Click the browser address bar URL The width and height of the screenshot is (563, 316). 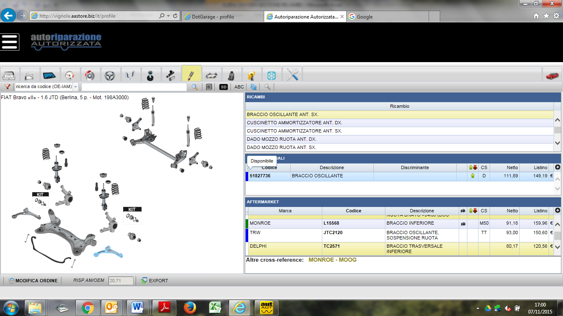[x=77, y=16]
